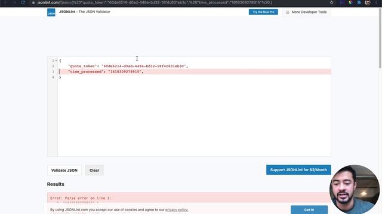Click the purple extension icon in toolbar

[342, 2]
